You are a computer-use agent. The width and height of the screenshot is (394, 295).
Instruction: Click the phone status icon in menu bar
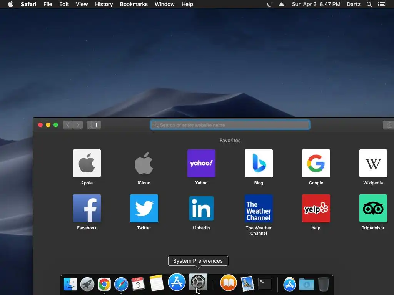tap(269, 4)
